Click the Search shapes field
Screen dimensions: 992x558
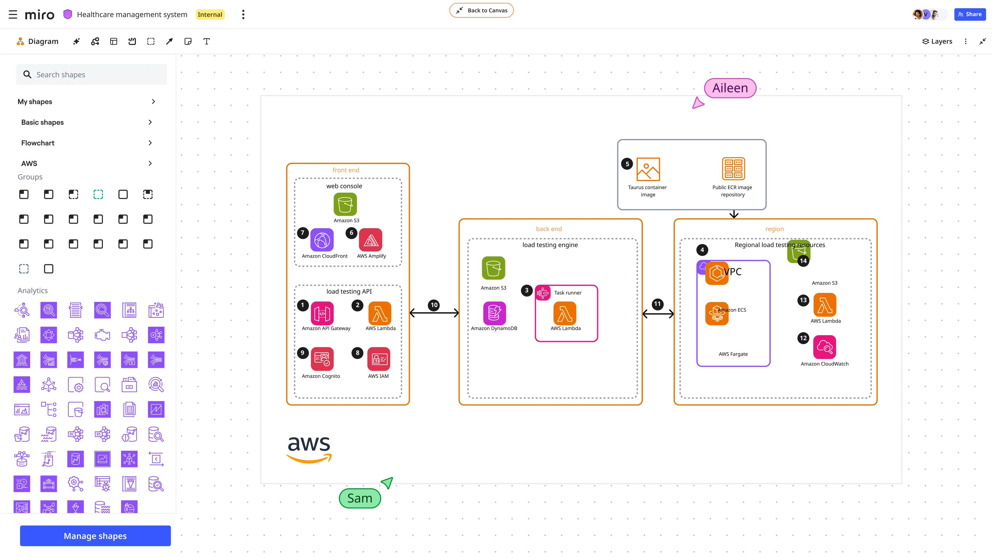coord(92,75)
